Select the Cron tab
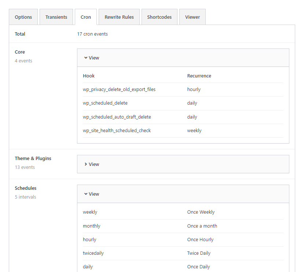This screenshot has height=272, width=304. click(86, 17)
